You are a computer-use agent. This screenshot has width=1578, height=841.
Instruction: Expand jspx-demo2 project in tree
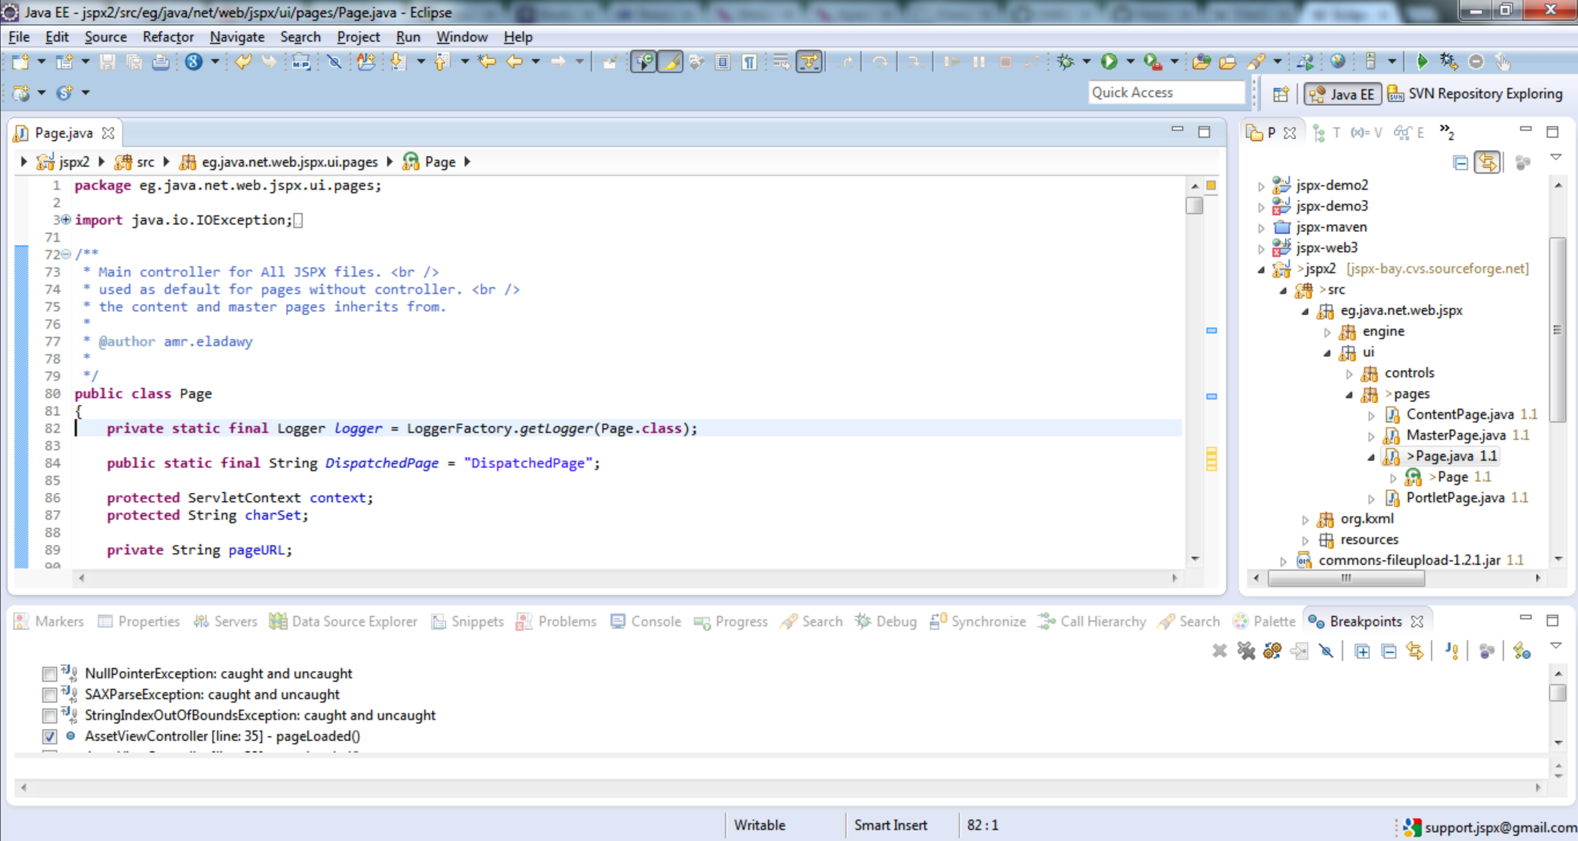[1260, 186]
